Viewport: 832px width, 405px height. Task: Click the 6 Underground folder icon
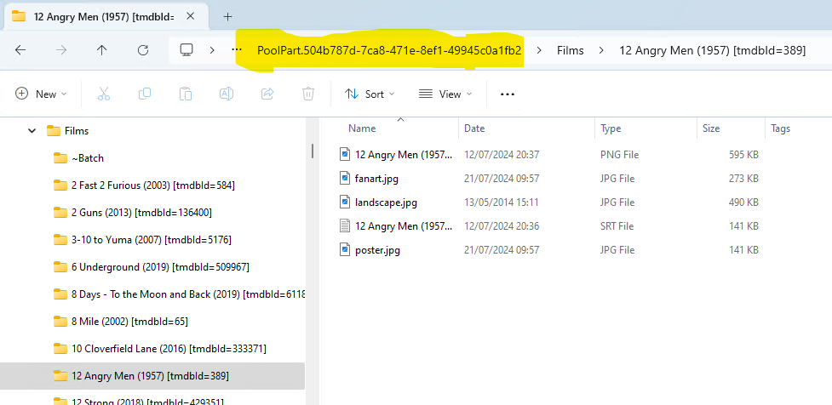[x=60, y=266]
